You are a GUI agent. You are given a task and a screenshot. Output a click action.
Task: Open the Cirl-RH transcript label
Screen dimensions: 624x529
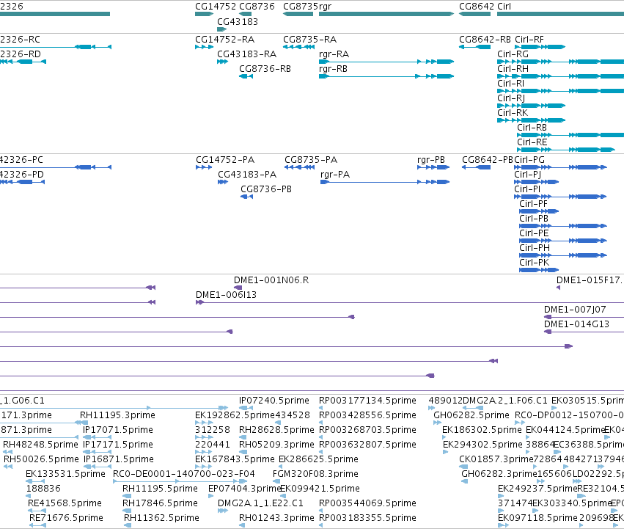[x=513, y=69]
